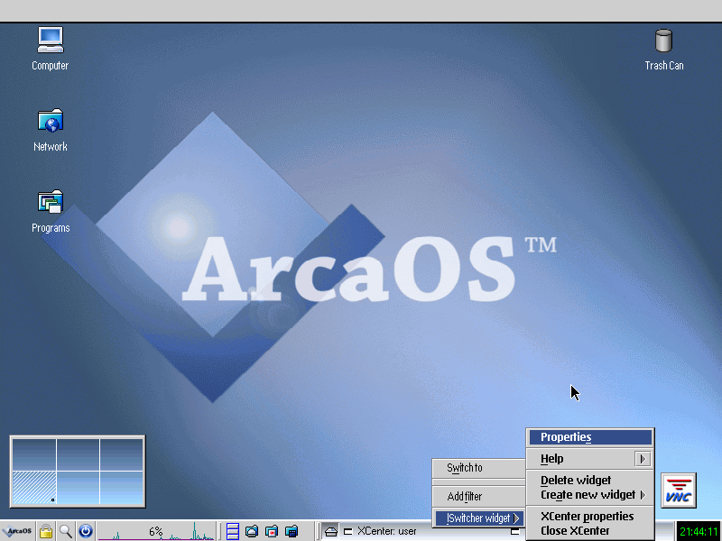This screenshot has height=541, width=722.
Task: Expand the Help submenu arrow button
Action: (x=643, y=459)
